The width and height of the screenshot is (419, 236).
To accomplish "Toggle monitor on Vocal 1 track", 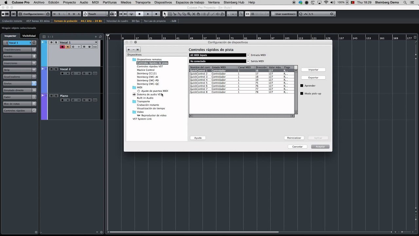I will [x=67, y=47].
